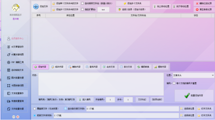Image resolution: width=215 pixels, height=120 pixels.
Task: Switch to the 删除内容 tab
Action: [x=75, y=67]
